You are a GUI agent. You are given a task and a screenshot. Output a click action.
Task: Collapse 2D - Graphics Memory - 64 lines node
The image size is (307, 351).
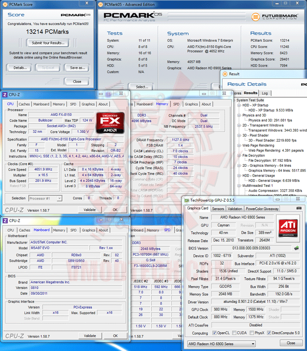click(239, 165)
